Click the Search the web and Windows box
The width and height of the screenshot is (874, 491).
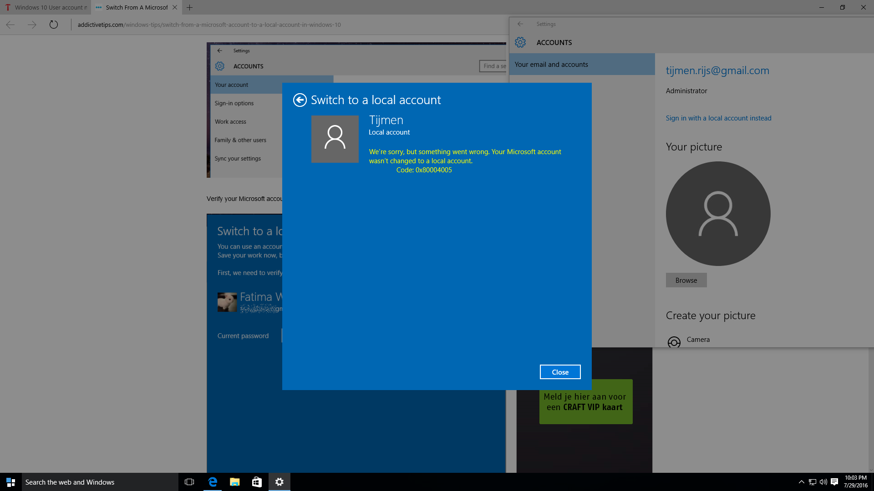100,482
